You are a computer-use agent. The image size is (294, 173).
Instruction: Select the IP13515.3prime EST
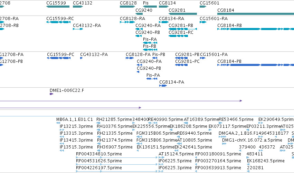[x=62, y=151]
